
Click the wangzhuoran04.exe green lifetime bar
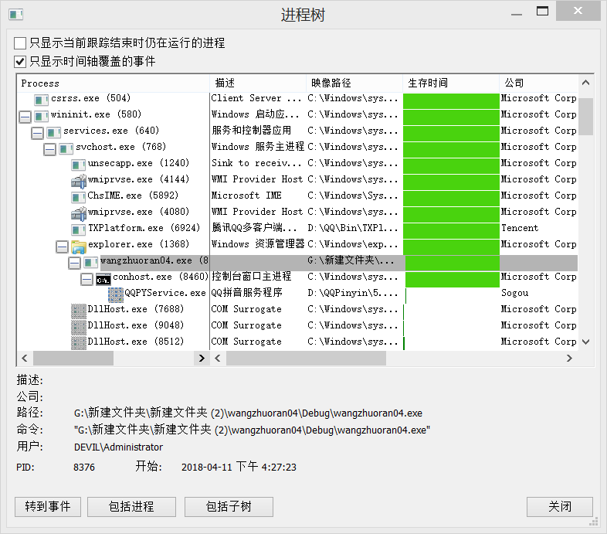click(452, 263)
